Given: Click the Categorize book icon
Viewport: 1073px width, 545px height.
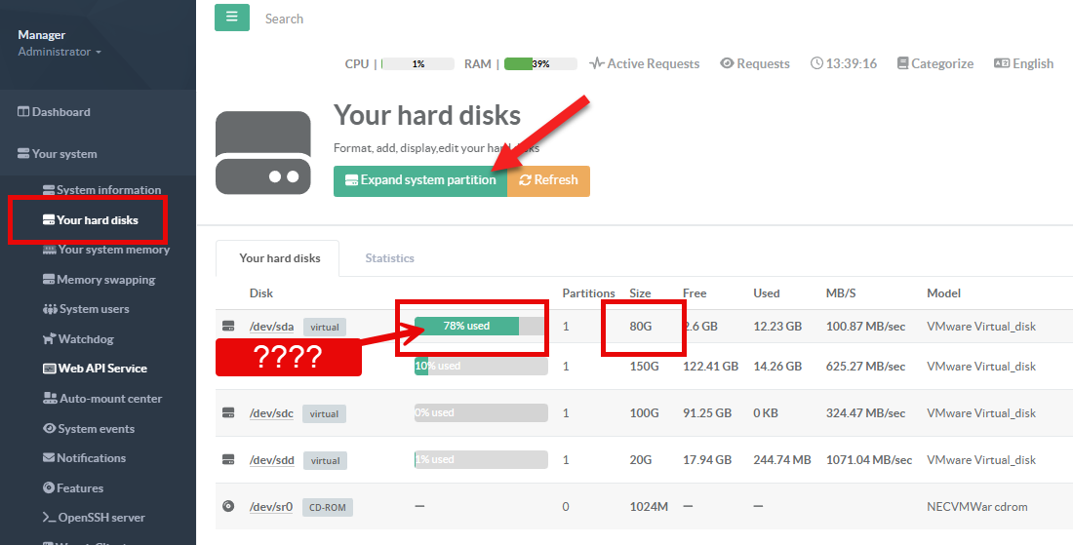Looking at the screenshot, I should pyautogui.click(x=902, y=63).
